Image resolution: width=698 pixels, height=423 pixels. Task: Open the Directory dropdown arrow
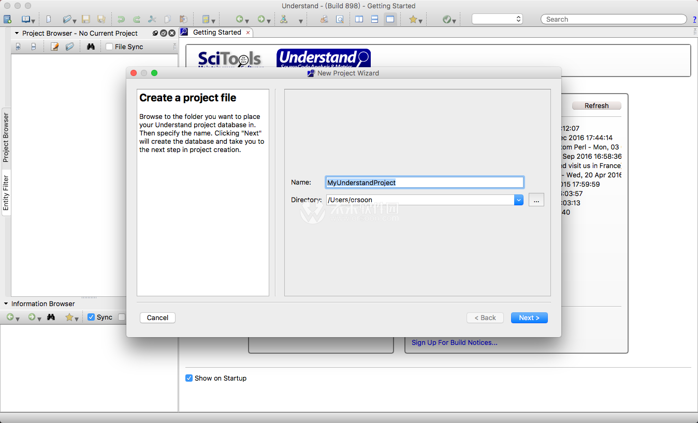(x=519, y=200)
